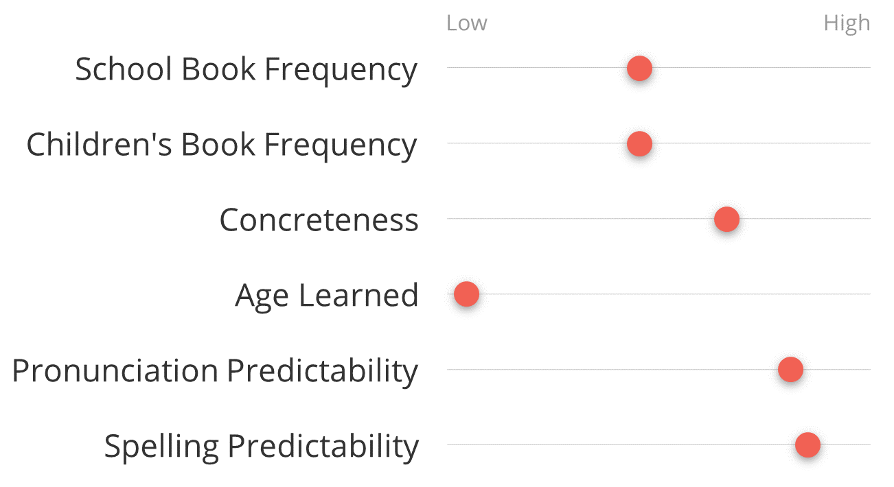The image size is (894, 487).
Task: Click the School Book Frequency label
Action: tap(246, 70)
